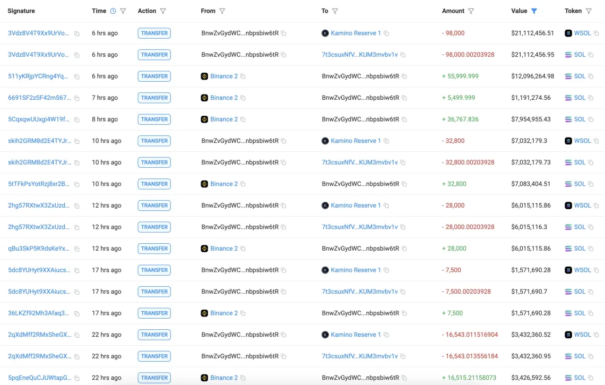Copy the signature 6691SF2zSF42mS67

pos(77,98)
